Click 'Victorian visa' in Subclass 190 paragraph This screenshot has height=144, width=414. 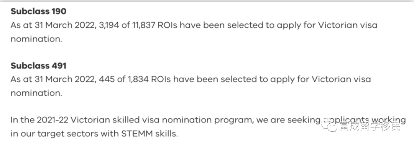click(x=348, y=25)
